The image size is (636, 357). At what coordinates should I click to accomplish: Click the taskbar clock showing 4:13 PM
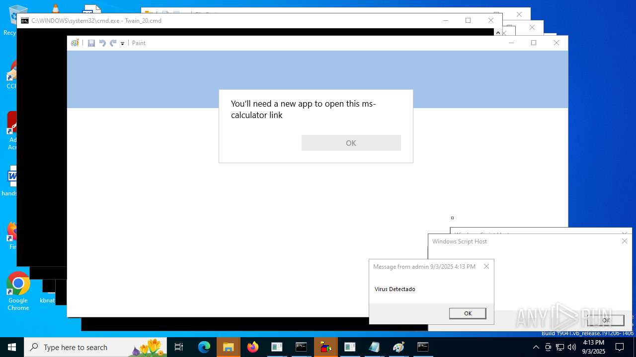594,347
